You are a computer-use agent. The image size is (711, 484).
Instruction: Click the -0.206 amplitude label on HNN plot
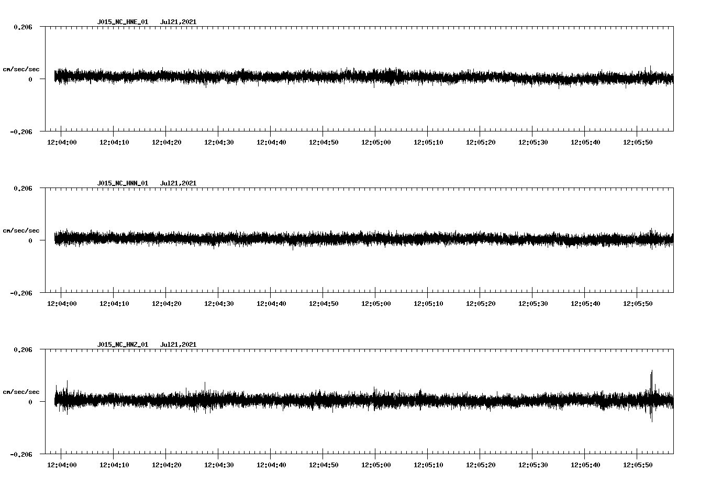tap(21, 294)
